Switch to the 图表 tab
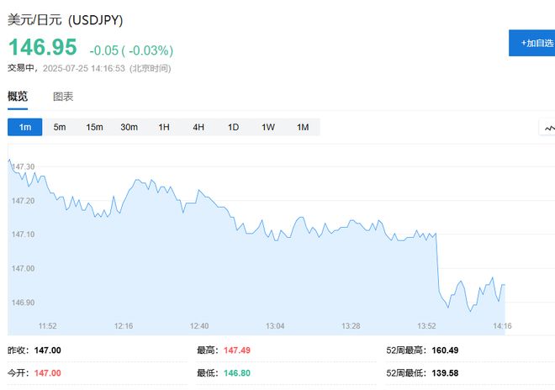This screenshot has width=555, height=390. coord(63,97)
